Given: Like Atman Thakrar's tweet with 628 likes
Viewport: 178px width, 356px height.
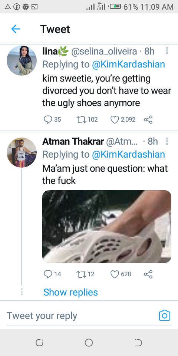Looking at the screenshot, I should 115,274.
